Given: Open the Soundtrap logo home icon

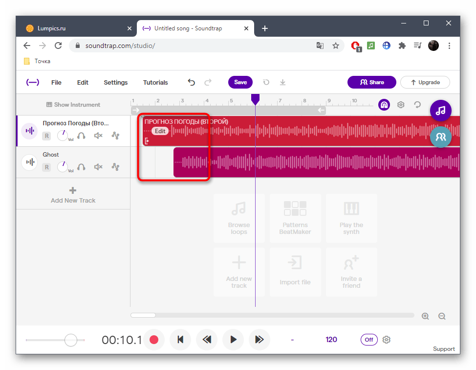Looking at the screenshot, I should click(x=32, y=82).
